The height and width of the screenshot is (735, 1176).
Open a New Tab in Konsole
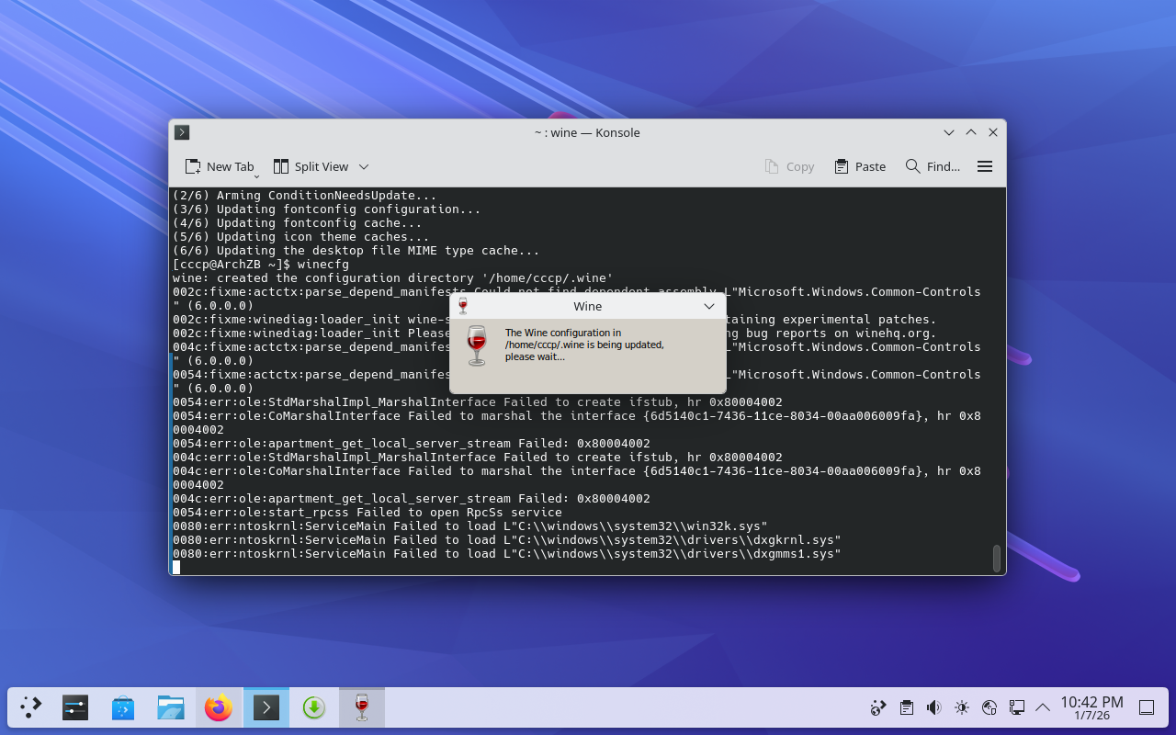click(219, 166)
